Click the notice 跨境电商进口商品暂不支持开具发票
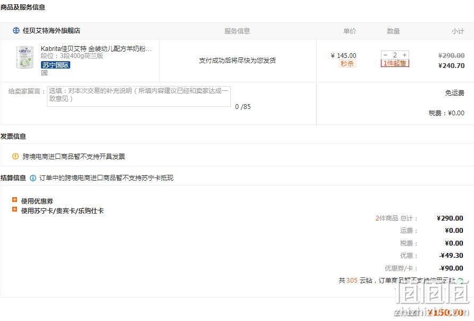The width and height of the screenshot is (474, 321). 74,156
